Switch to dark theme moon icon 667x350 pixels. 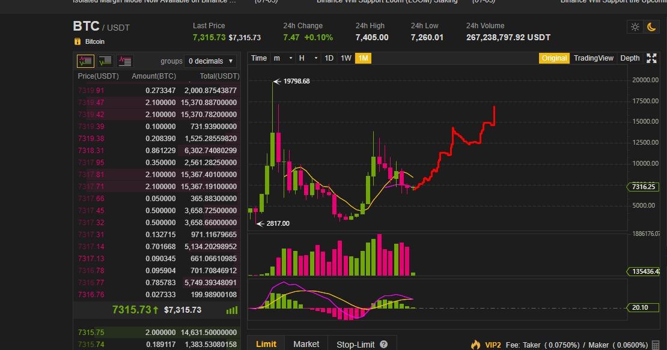tap(651, 27)
